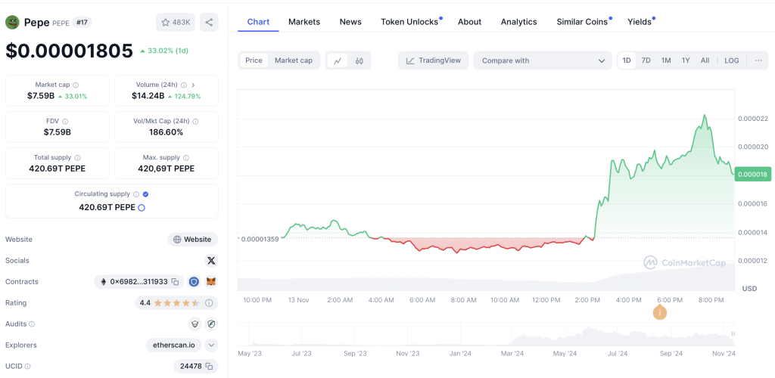Set chart range to 1Y

point(686,60)
